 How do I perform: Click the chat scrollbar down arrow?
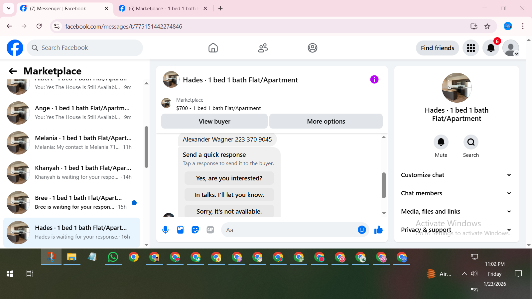[384, 213]
